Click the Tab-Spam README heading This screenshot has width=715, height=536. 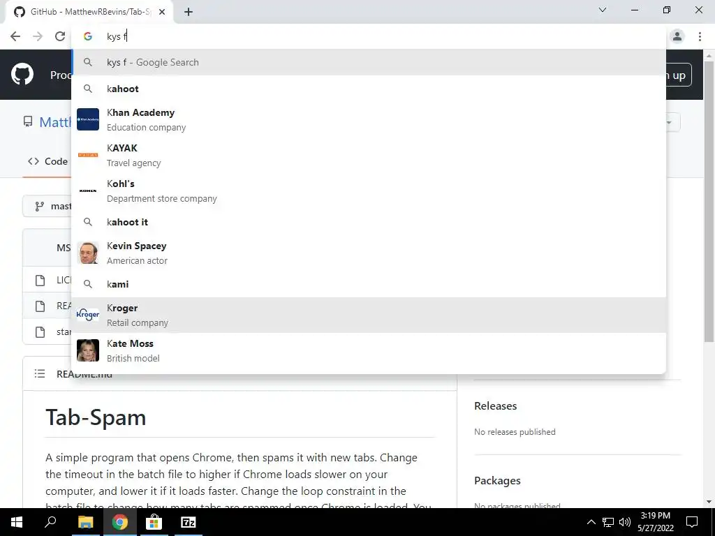[x=96, y=417]
